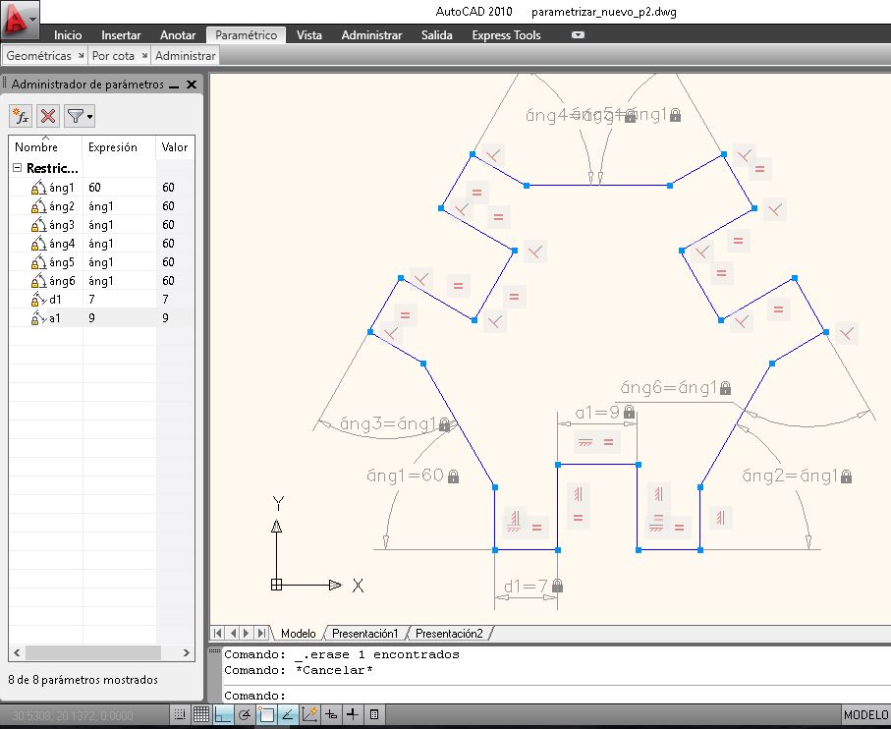Click the d1=7 dimensional constraint label
This screenshot has height=729, width=891.
pos(533,586)
